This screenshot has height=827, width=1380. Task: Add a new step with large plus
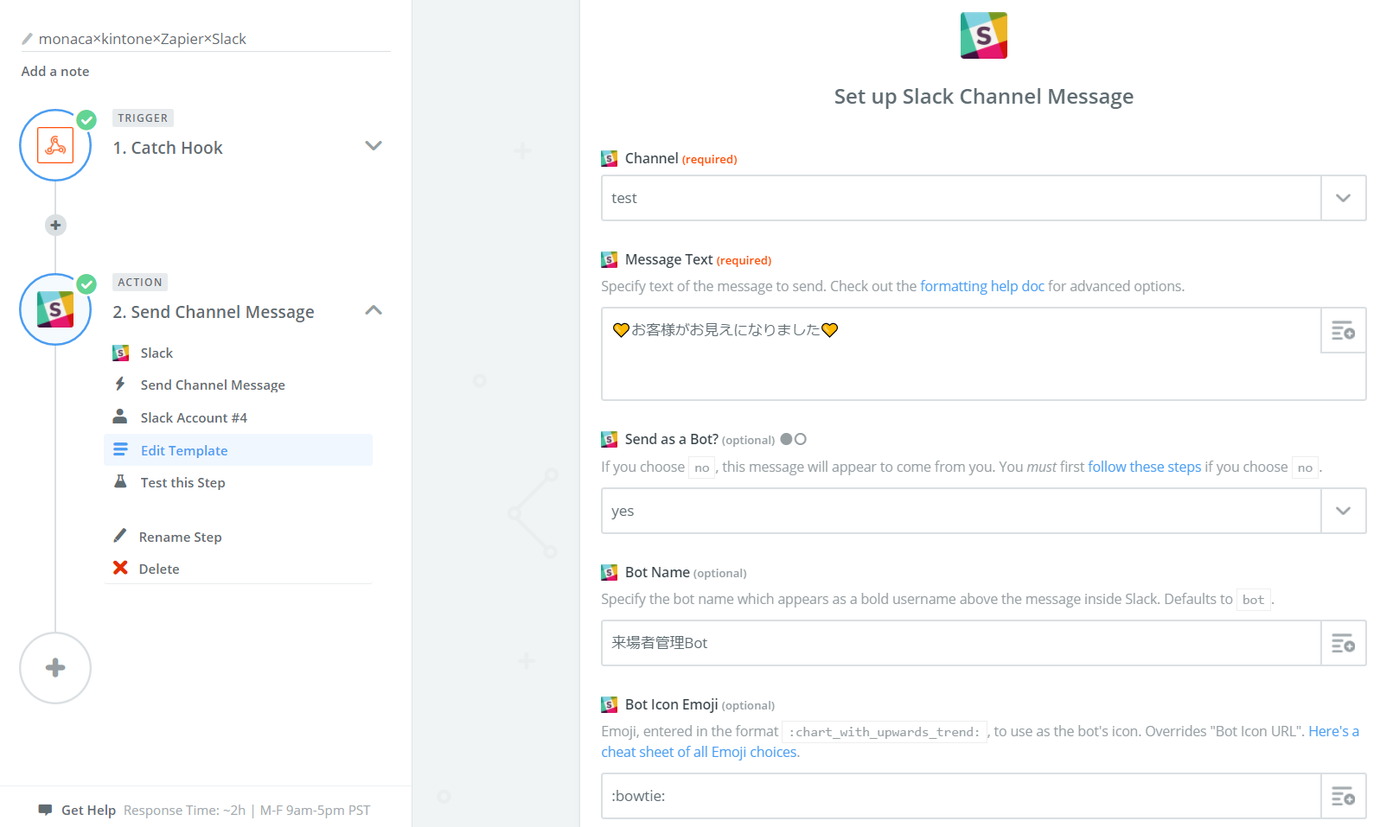pyautogui.click(x=55, y=668)
